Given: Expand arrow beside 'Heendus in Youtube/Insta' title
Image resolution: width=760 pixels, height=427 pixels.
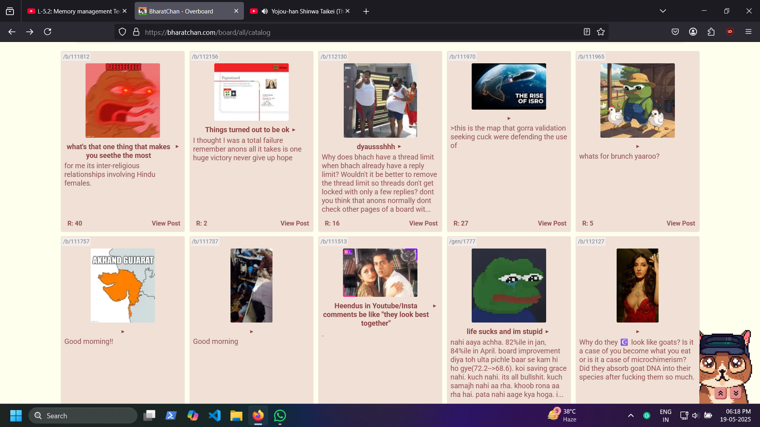Looking at the screenshot, I should (435, 306).
